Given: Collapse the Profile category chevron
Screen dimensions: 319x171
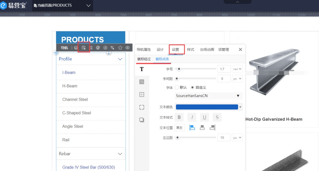Looking at the screenshot, I should [120, 59].
